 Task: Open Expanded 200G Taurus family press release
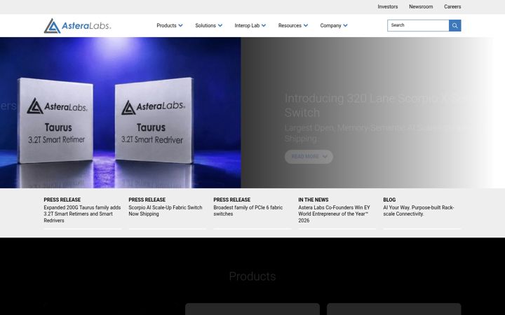(83, 213)
